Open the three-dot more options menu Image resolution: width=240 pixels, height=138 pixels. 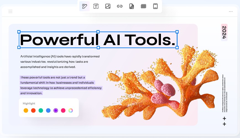coord(231,11)
